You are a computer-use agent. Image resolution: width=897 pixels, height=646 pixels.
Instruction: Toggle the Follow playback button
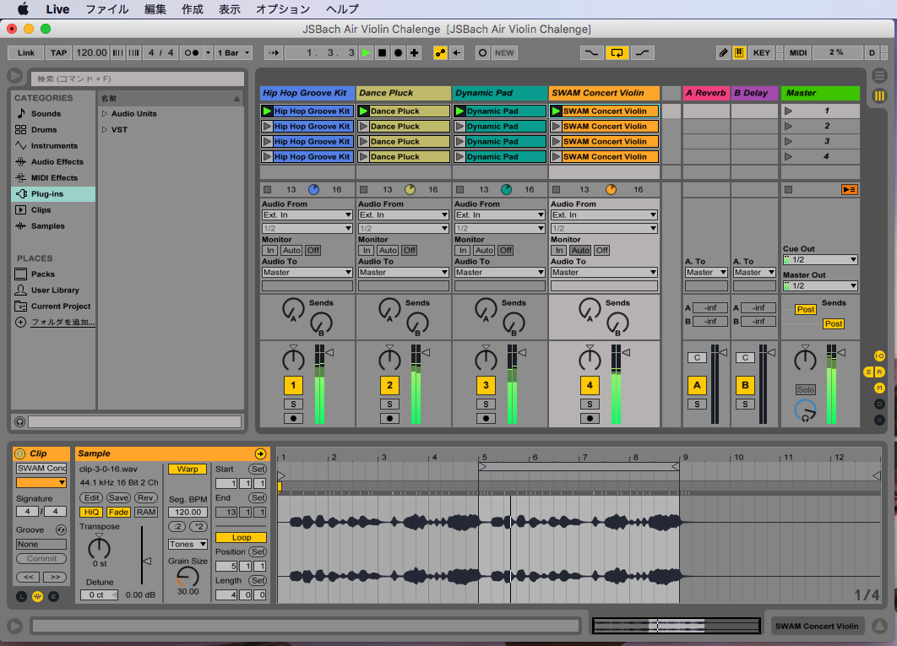click(274, 52)
